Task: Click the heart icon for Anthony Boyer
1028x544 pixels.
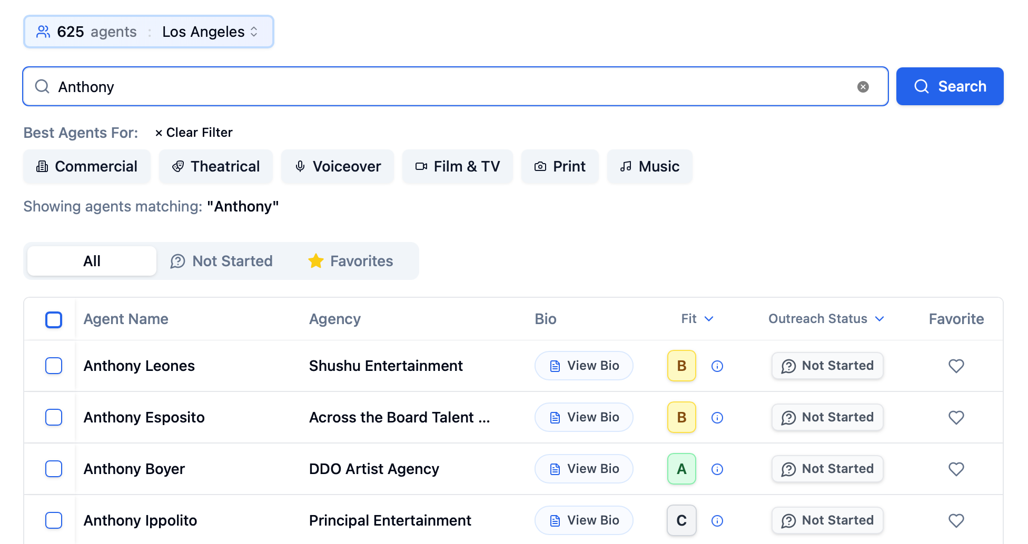Action: pos(956,469)
